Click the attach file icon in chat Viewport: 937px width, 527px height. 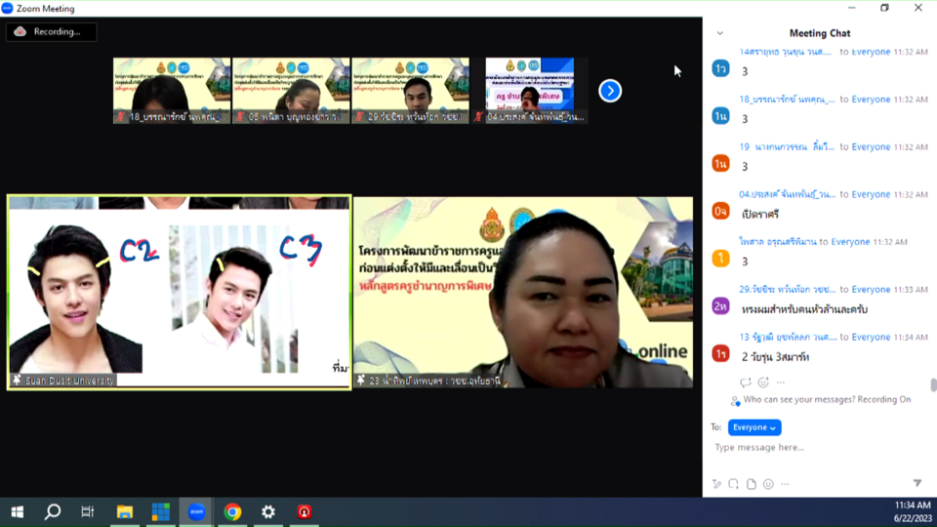751,484
